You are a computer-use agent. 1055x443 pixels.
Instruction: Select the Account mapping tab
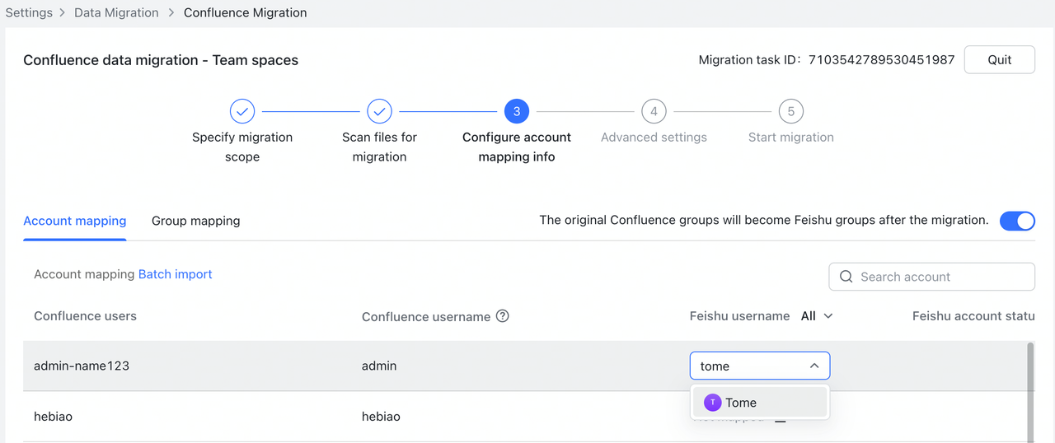click(x=75, y=221)
